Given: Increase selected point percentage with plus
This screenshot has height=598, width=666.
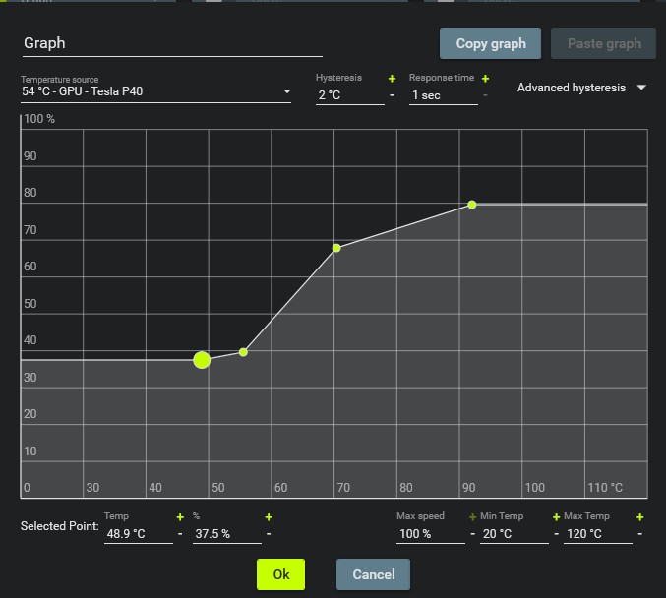Looking at the screenshot, I should pos(269,517).
